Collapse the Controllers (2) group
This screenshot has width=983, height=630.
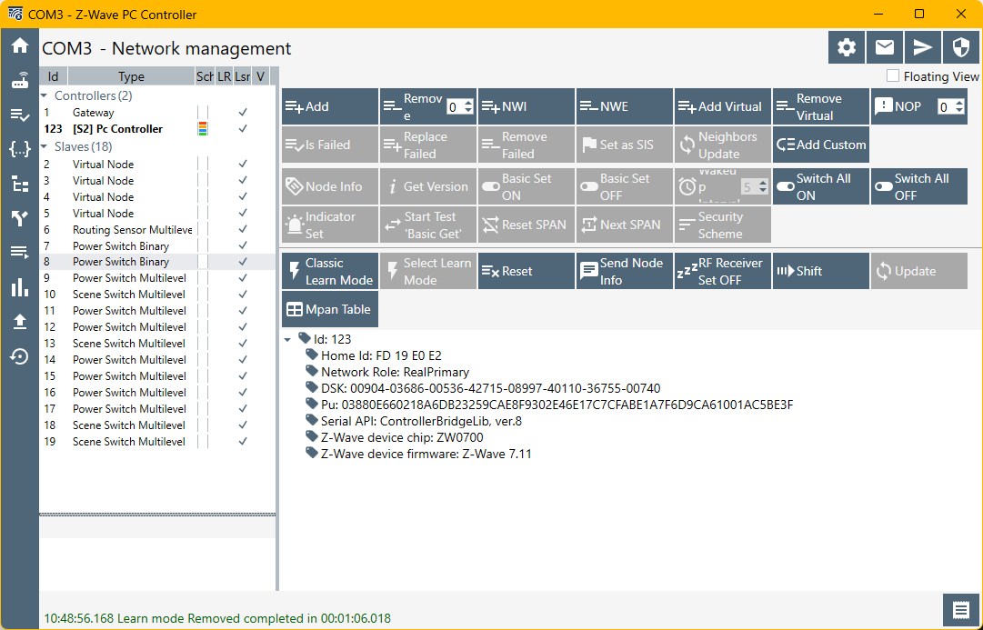[x=45, y=95]
